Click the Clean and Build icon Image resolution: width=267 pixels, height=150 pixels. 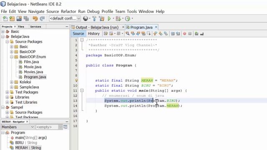click(102, 18)
